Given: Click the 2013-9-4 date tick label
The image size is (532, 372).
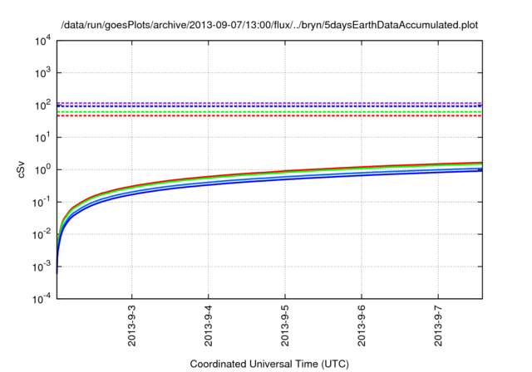Looking at the screenshot, I should pyautogui.click(x=209, y=325).
